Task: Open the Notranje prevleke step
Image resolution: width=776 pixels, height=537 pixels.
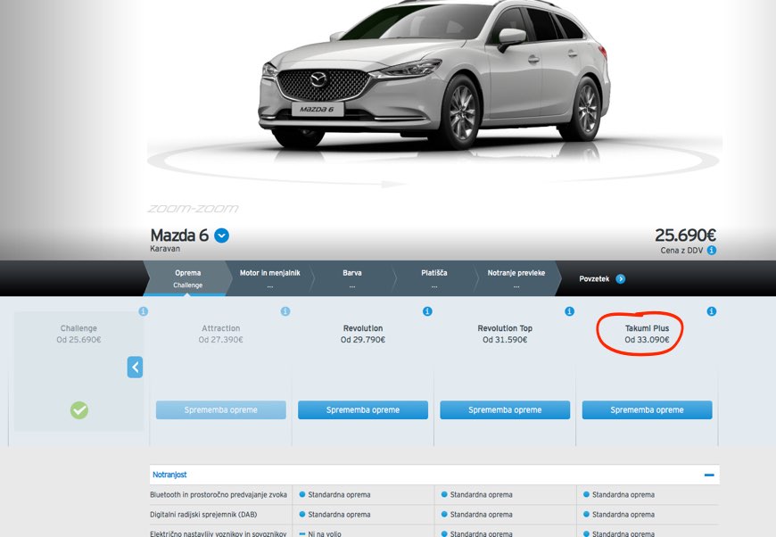Action: tap(516, 278)
